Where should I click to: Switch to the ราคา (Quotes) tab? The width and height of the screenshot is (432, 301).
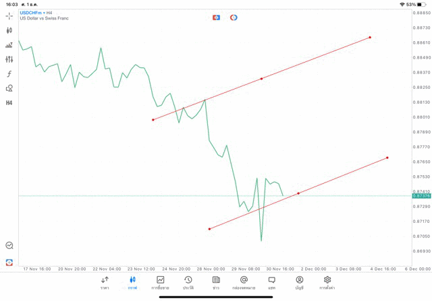[105, 283]
